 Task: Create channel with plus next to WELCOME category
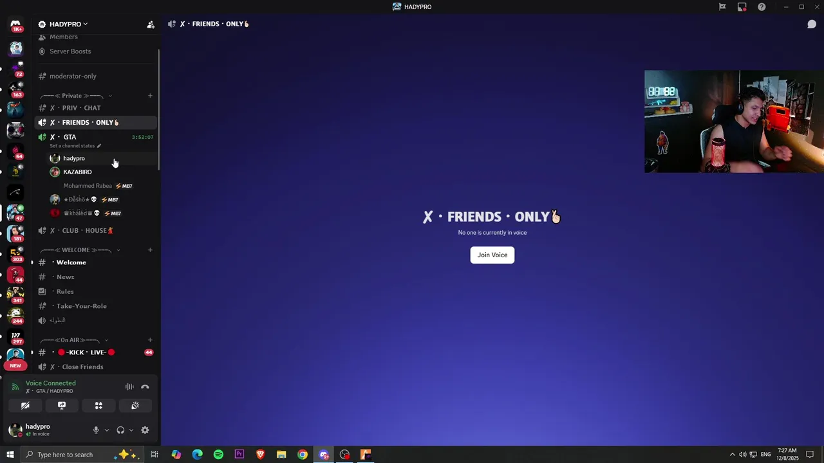150,250
